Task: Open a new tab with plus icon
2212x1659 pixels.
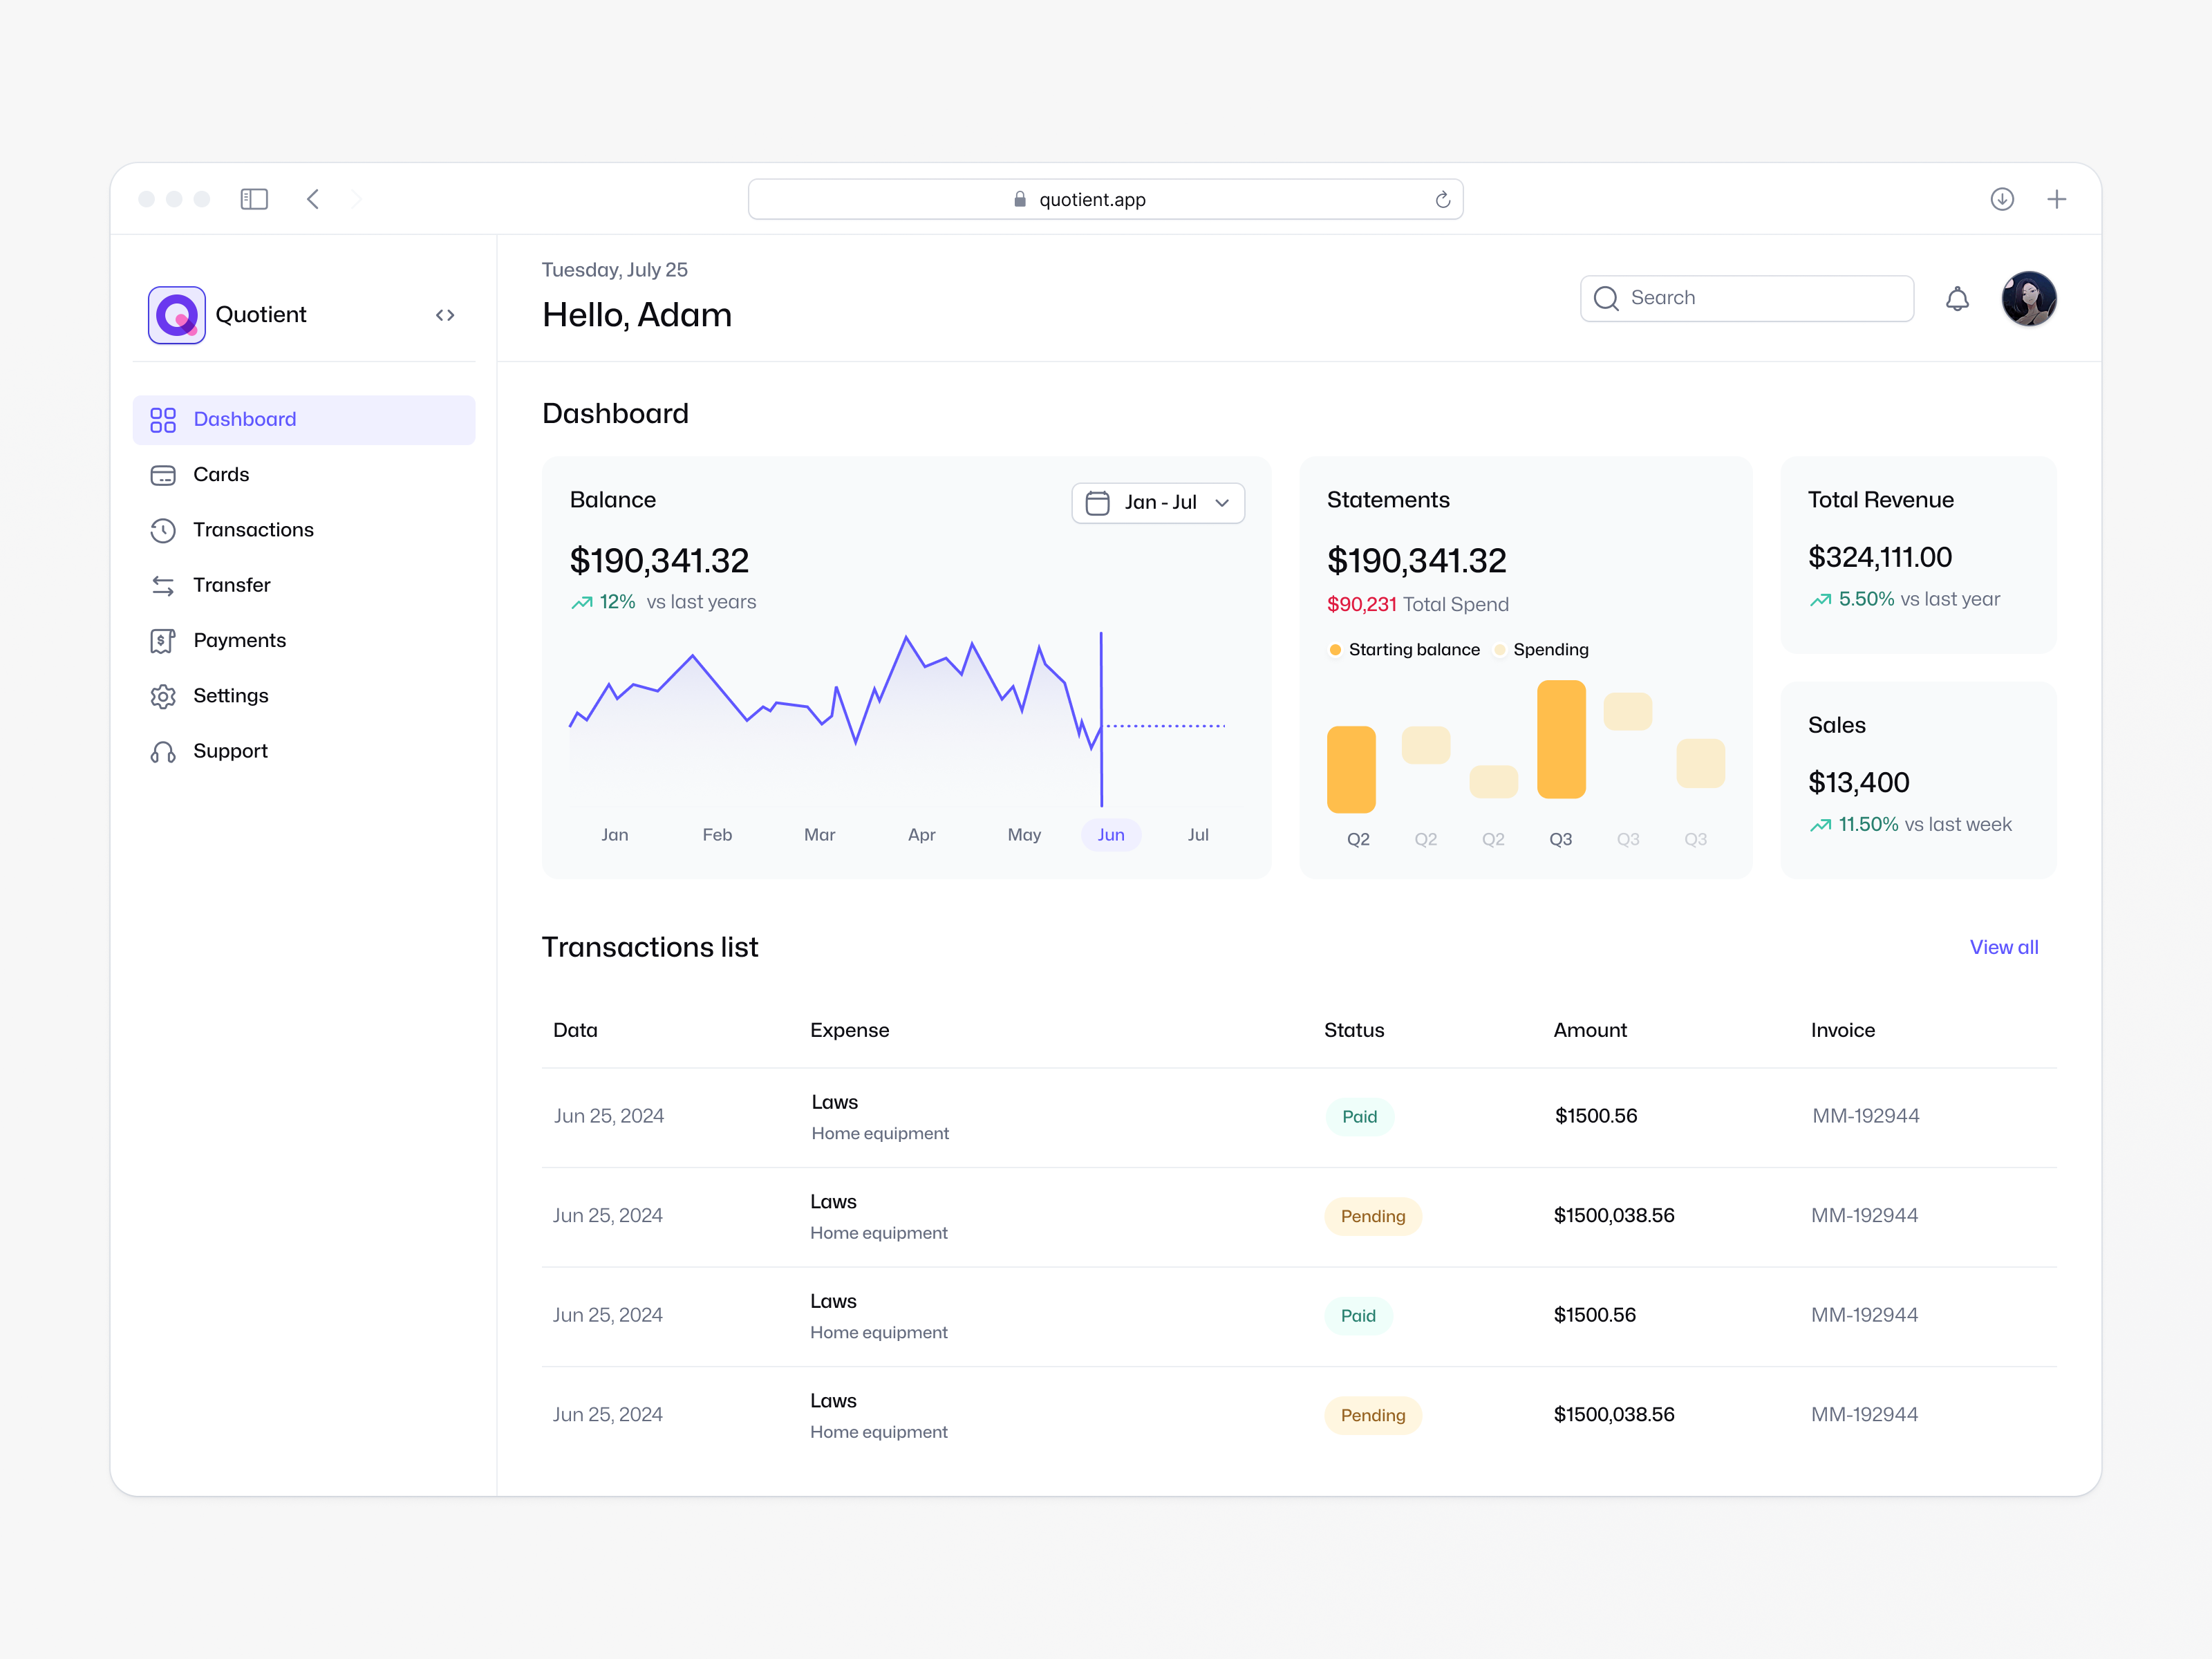Action: tap(2056, 199)
